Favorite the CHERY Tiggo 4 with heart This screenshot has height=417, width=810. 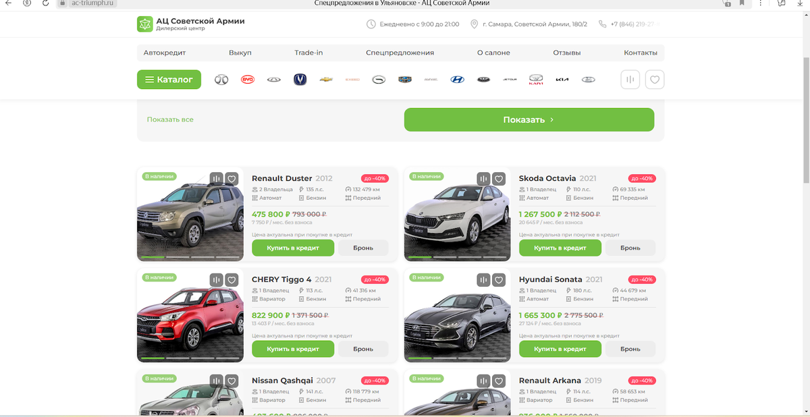[x=232, y=279]
